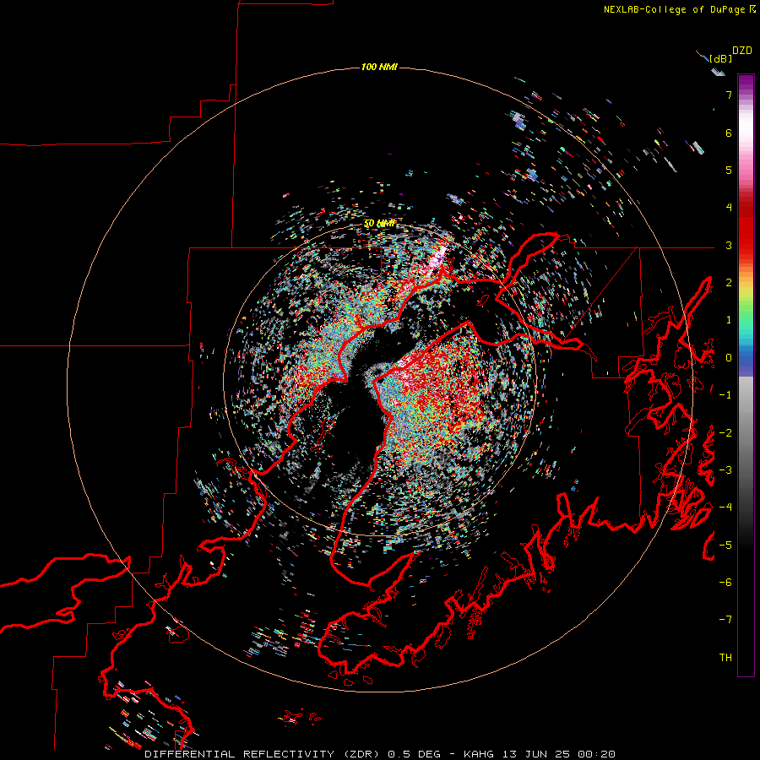Click the 0.5 DEG elevation text
The width and height of the screenshot is (760, 760).
[x=415, y=754]
